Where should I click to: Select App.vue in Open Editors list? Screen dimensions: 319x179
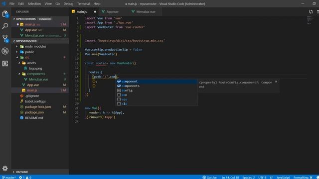tap(40, 30)
